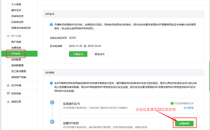The width and height of the screenshot is (210, 130).
Task: Open 商户信息 page
Action: point(16,42)
